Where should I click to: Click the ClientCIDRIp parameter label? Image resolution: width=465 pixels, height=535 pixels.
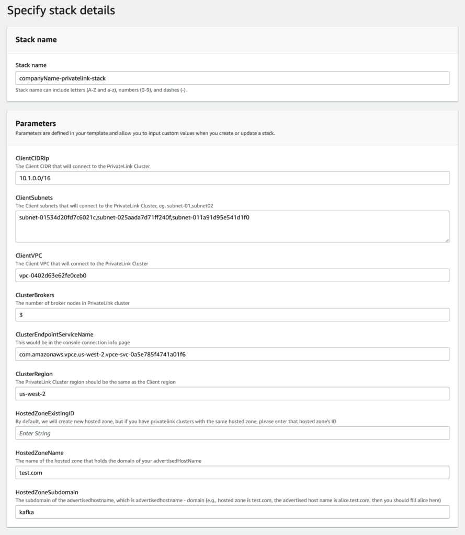click(32, 158)
